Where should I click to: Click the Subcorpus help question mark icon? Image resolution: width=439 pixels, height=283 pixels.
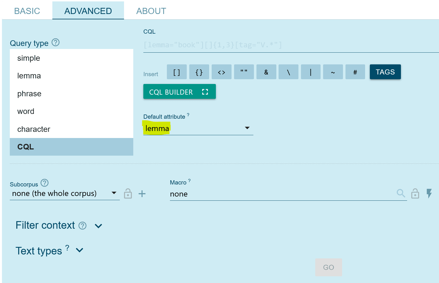(x=45, y=183)
